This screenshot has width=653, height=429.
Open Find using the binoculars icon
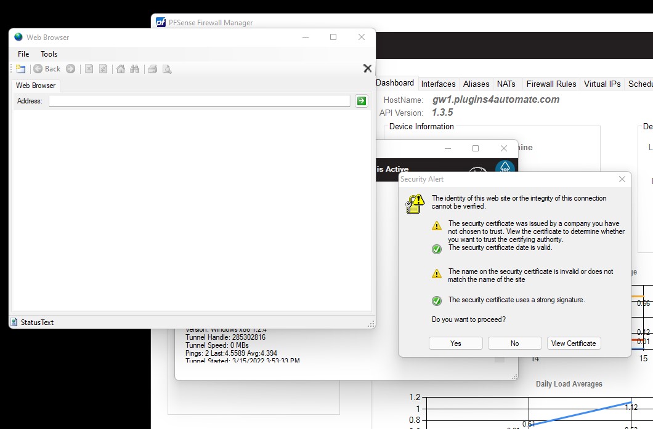[x=135, y=69]
